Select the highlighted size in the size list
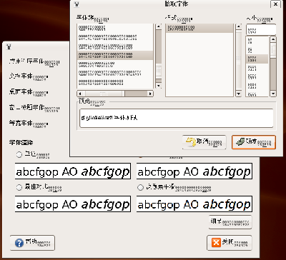 coord(257,59)
